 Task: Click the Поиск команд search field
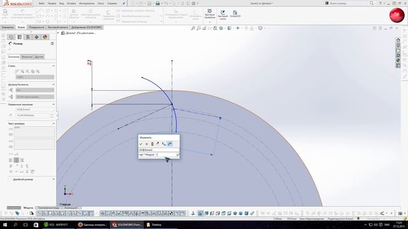347,3
